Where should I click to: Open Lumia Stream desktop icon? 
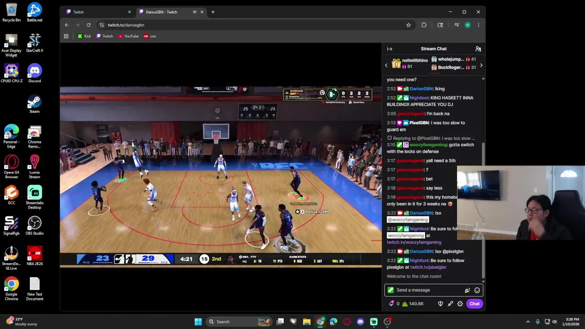click(35, 167)
